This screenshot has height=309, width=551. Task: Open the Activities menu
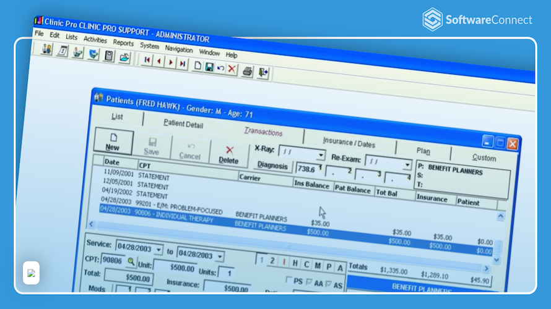95,40
